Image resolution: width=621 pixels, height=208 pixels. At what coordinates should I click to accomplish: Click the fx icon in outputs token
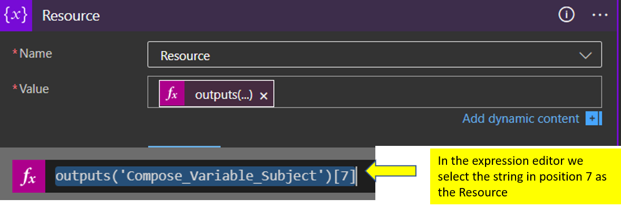coord(172,94)
